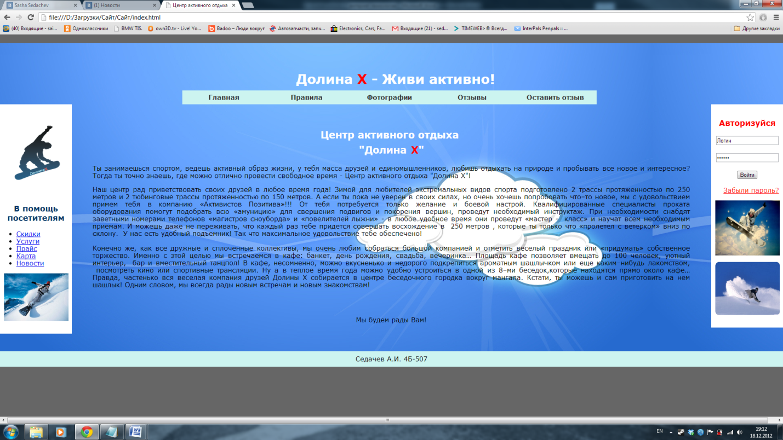Open the Одноклассники bookmark
Screen dimensions: 783x440
click(86, 28)
